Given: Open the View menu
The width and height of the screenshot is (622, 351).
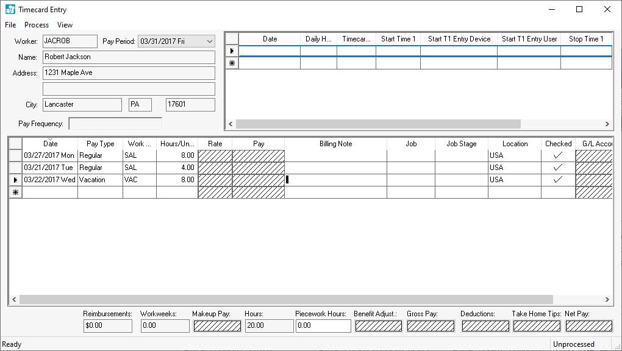Looking at the screenshot, I should pyautogui.click(x=65, y=25).
